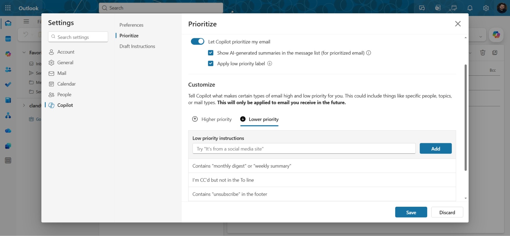Select the monthly digest or weekly summary instruction
This screenshot has height=236, width=510.
[322, 166]
